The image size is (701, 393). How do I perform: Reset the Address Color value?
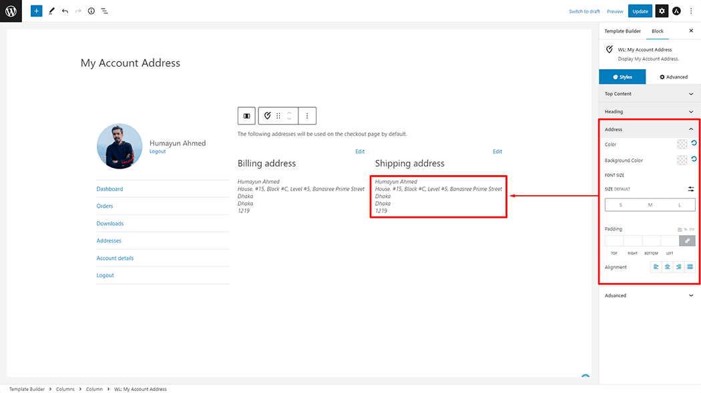tap(694, 143)
